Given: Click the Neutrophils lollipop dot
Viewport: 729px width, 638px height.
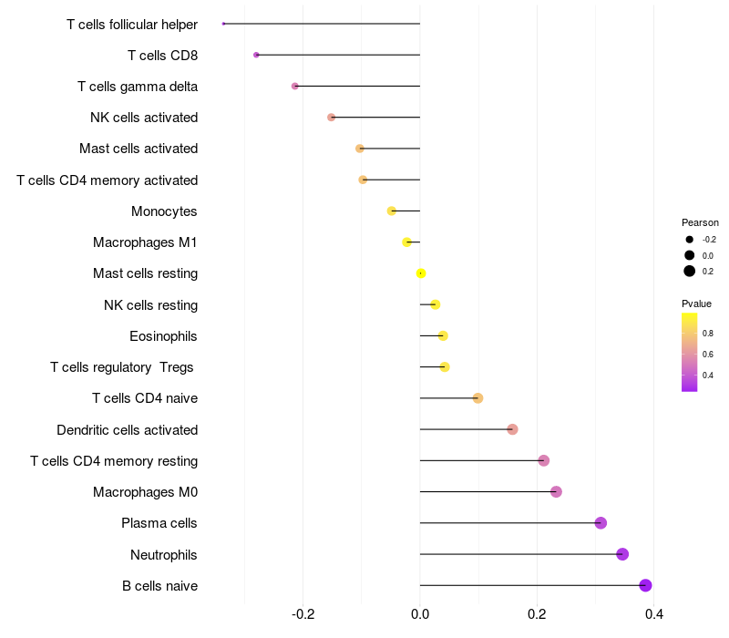Looking at the screenshot, I should (622, 554).
